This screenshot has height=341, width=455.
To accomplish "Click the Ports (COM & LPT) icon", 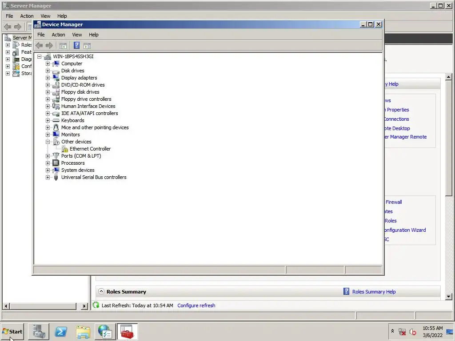I will [x=56, y=156].
